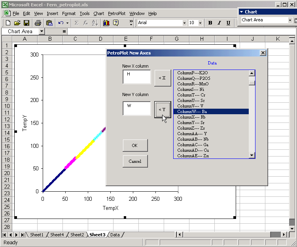Image resolution: width=297 pixels, height=247 pixels.
Task: Go to first sheet tab navigation arrow
Action: click(4, 235)
